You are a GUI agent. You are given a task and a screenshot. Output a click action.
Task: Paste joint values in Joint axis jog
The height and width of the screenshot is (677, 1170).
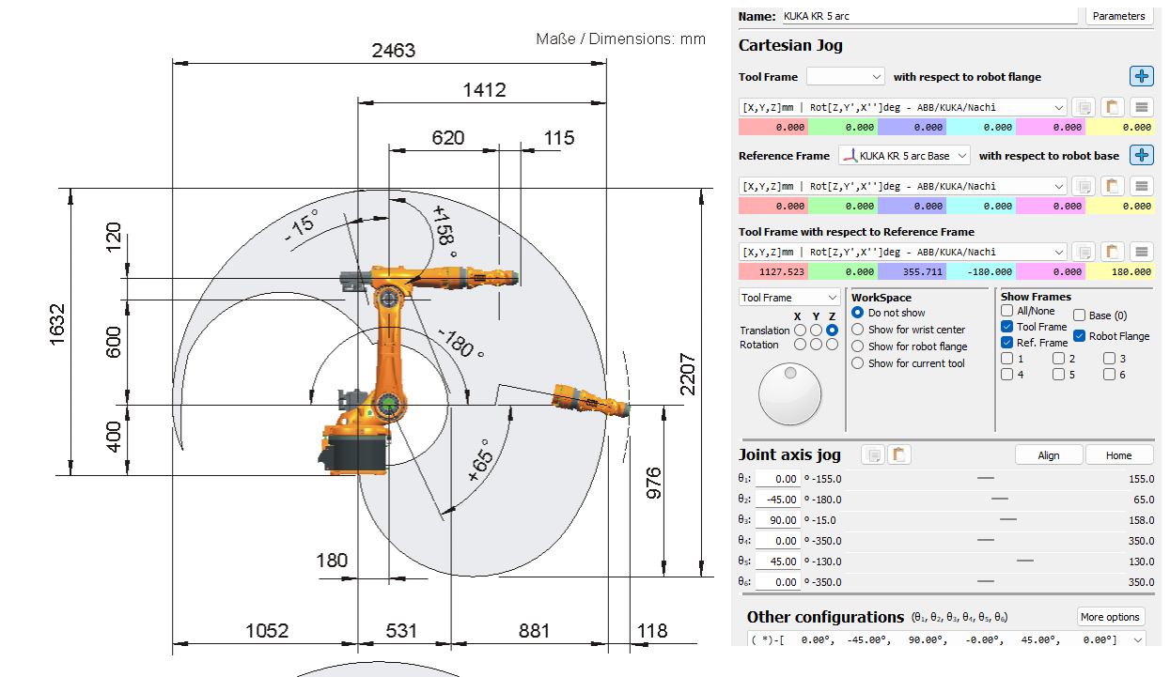[899, 455]
